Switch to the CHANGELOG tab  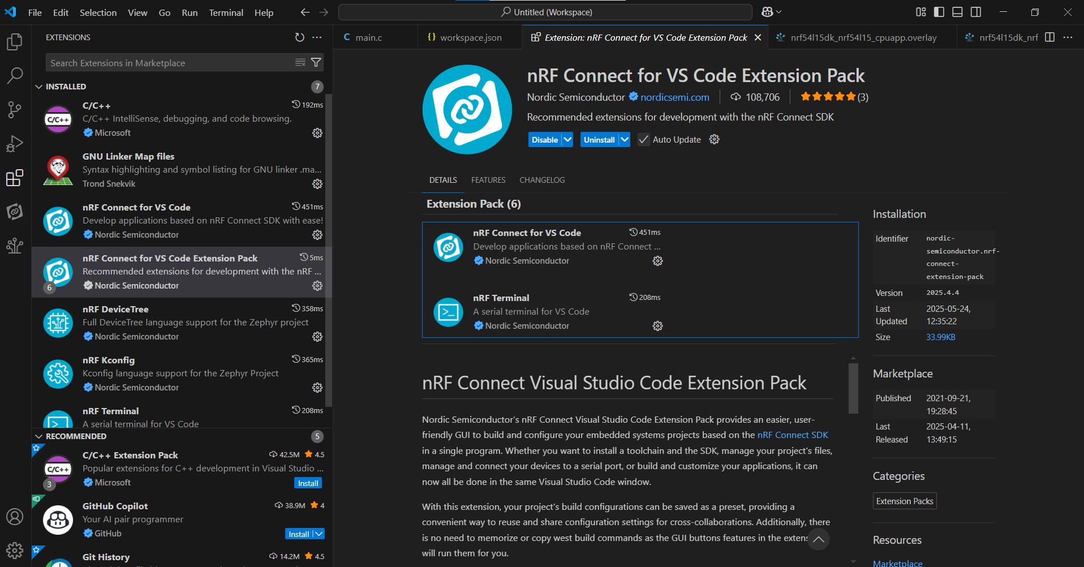pyautogui.click(x=542, y=180)
